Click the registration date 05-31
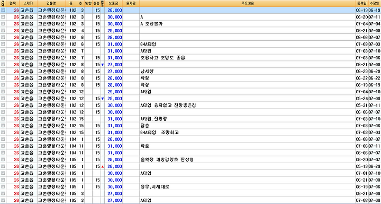This screenshot has height=204, width=381. point(362,105)
